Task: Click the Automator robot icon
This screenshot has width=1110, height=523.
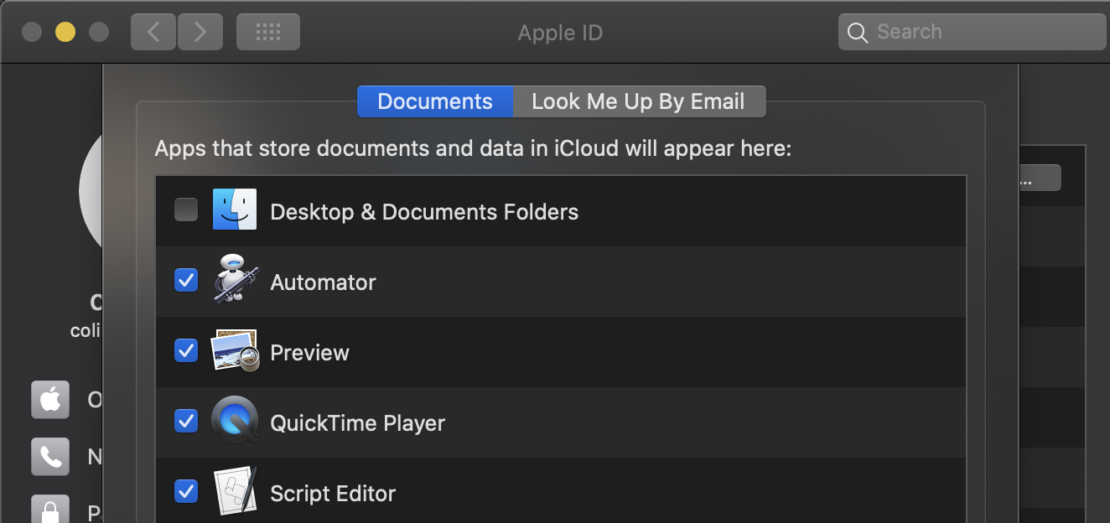Action: 234,280
